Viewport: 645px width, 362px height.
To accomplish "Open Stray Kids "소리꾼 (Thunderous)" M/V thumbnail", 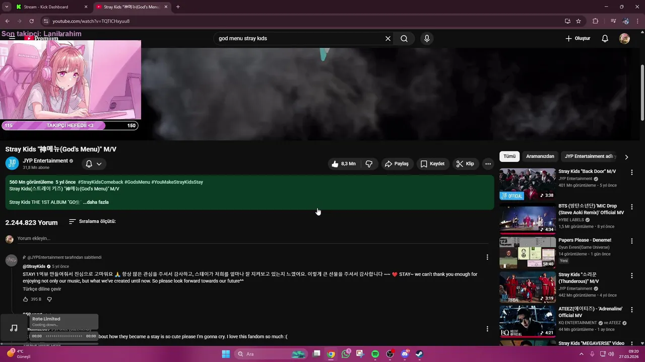I will (x=528, y=287).
